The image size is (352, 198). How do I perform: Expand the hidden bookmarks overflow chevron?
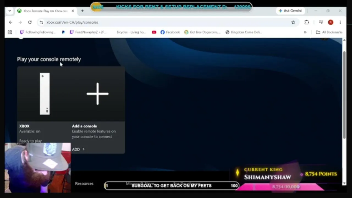tap(305, 32)
